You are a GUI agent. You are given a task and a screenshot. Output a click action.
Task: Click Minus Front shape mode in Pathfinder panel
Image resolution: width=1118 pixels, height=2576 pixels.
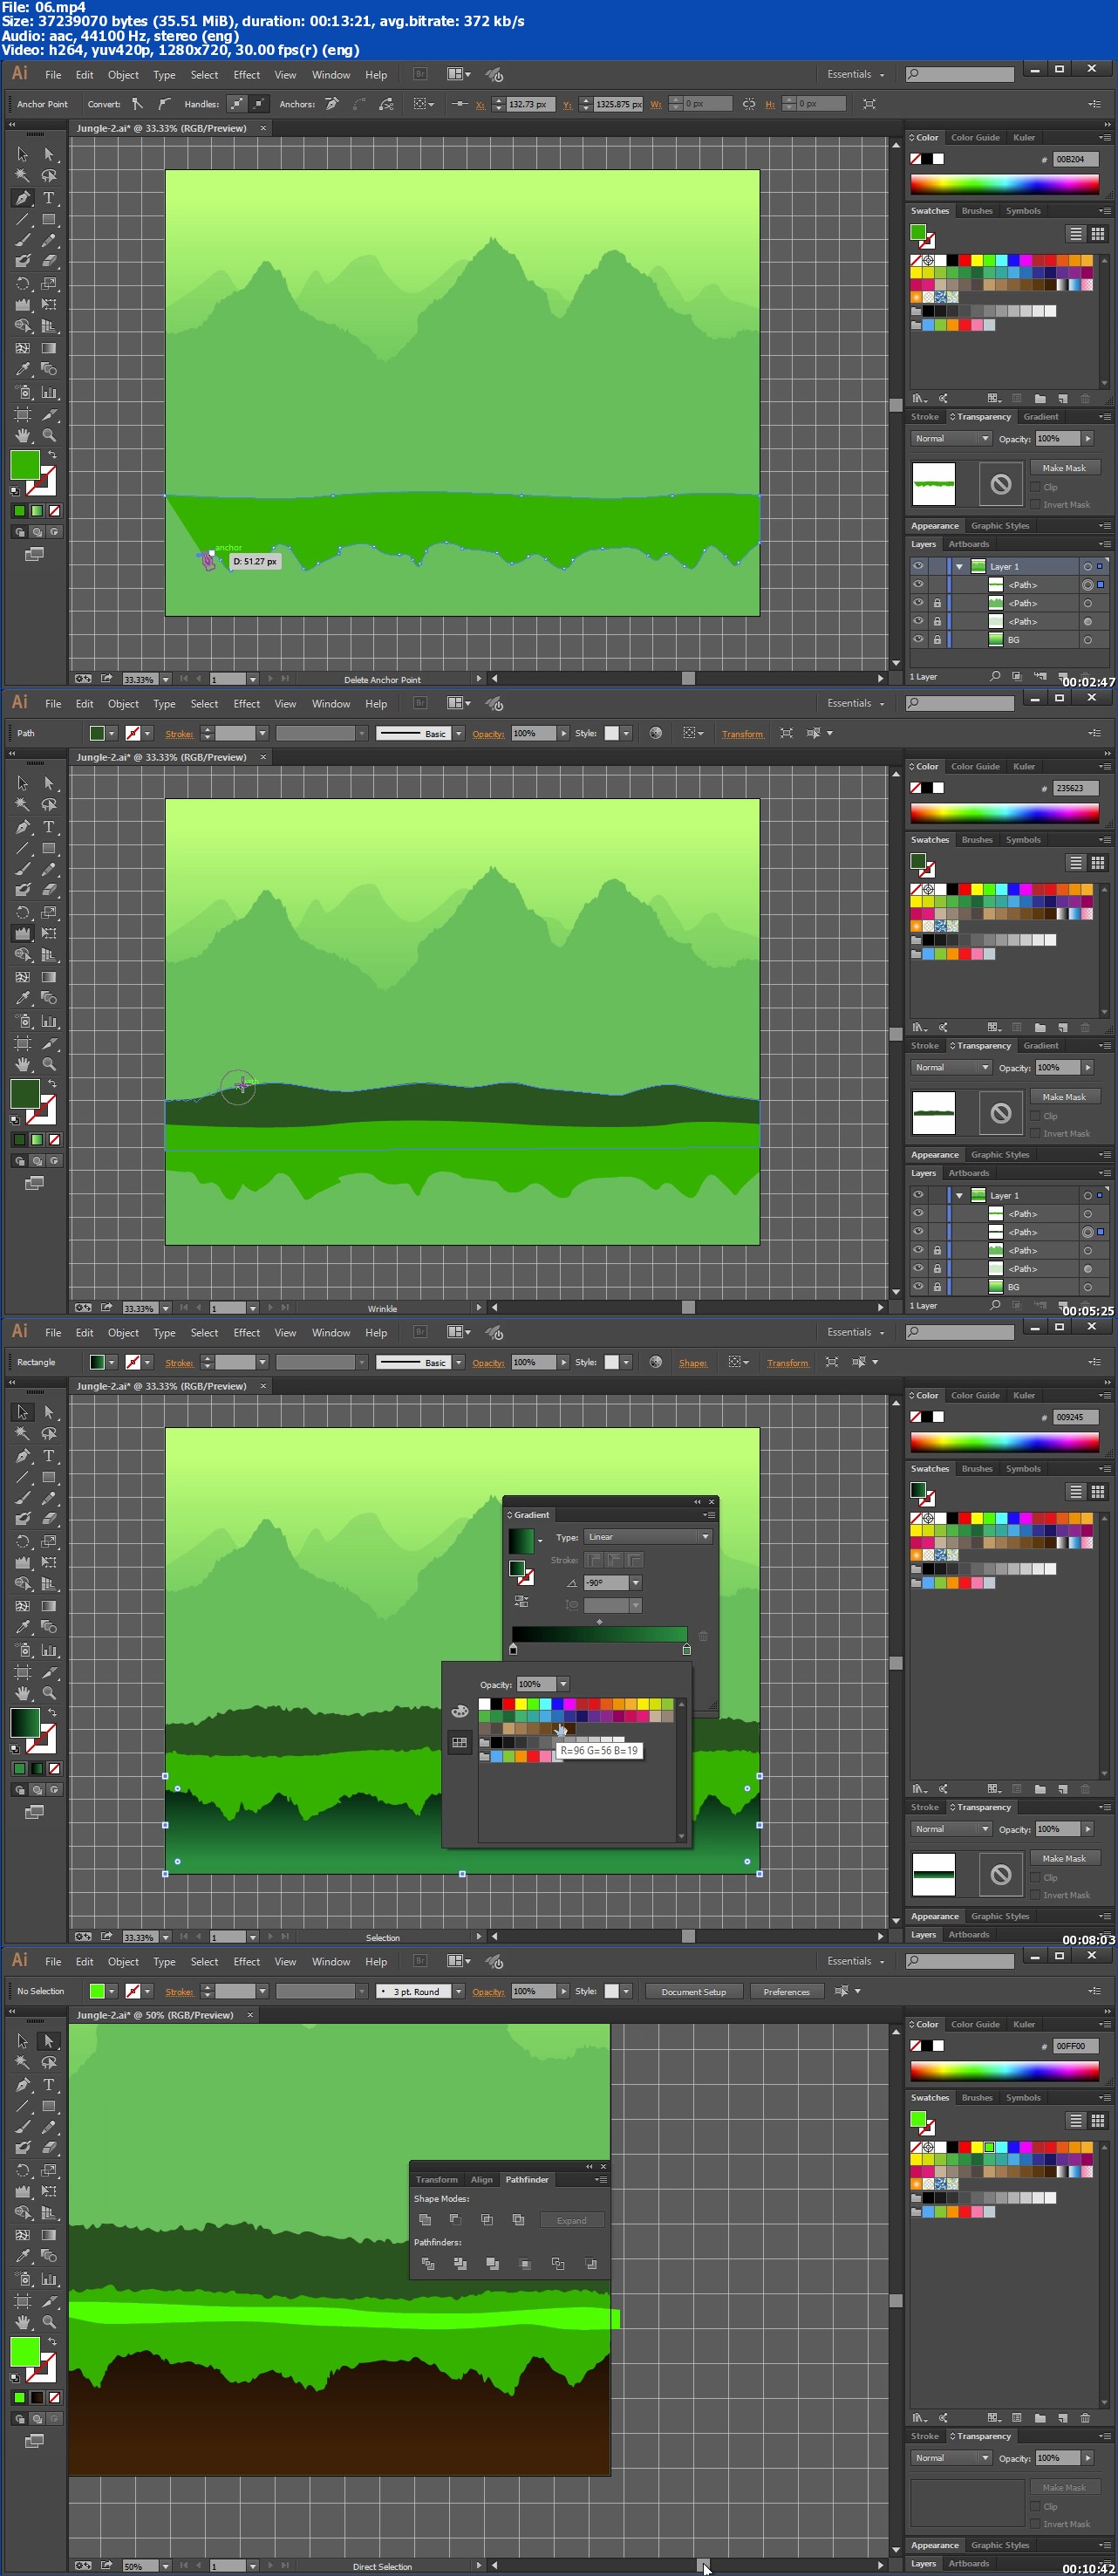(455, 2220)
